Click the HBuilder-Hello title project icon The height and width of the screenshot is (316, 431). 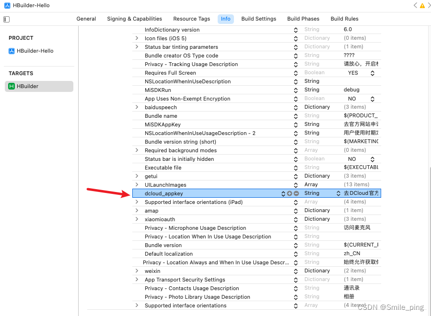tap(7, 5)
